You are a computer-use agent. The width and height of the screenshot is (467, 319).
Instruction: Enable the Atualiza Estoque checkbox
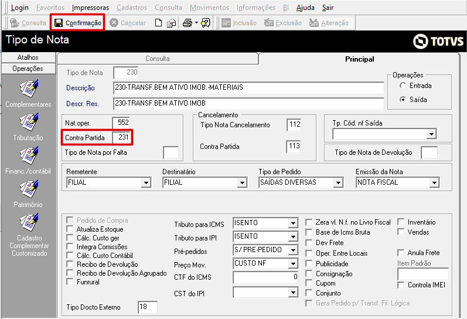(70, 229)
